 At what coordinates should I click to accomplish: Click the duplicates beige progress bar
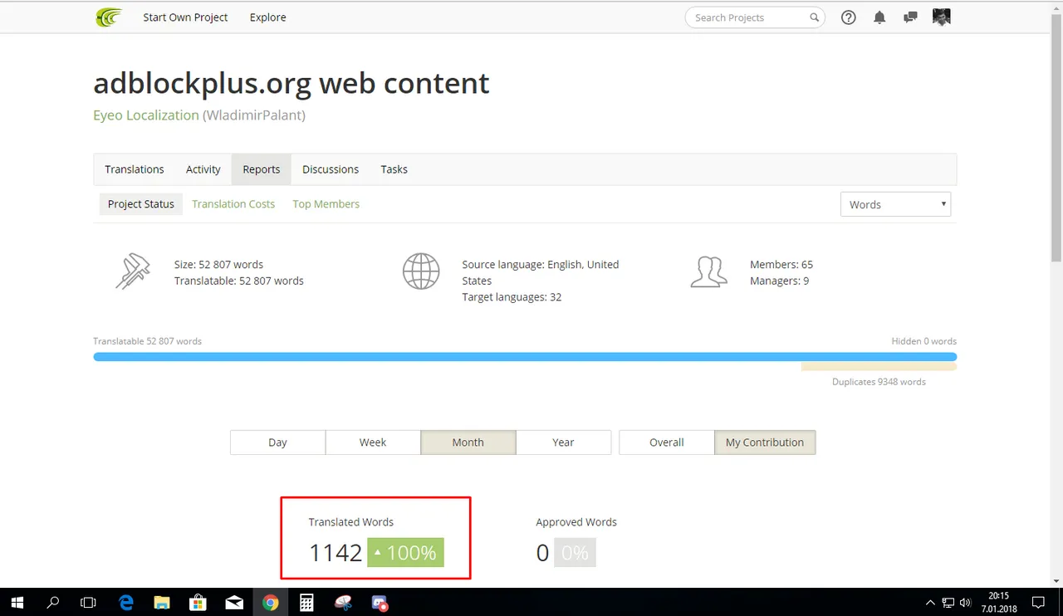click(879, 367)
